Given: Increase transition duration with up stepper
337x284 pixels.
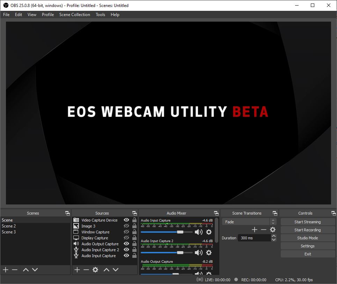Looking at the screenshot, I should point(274,236).
